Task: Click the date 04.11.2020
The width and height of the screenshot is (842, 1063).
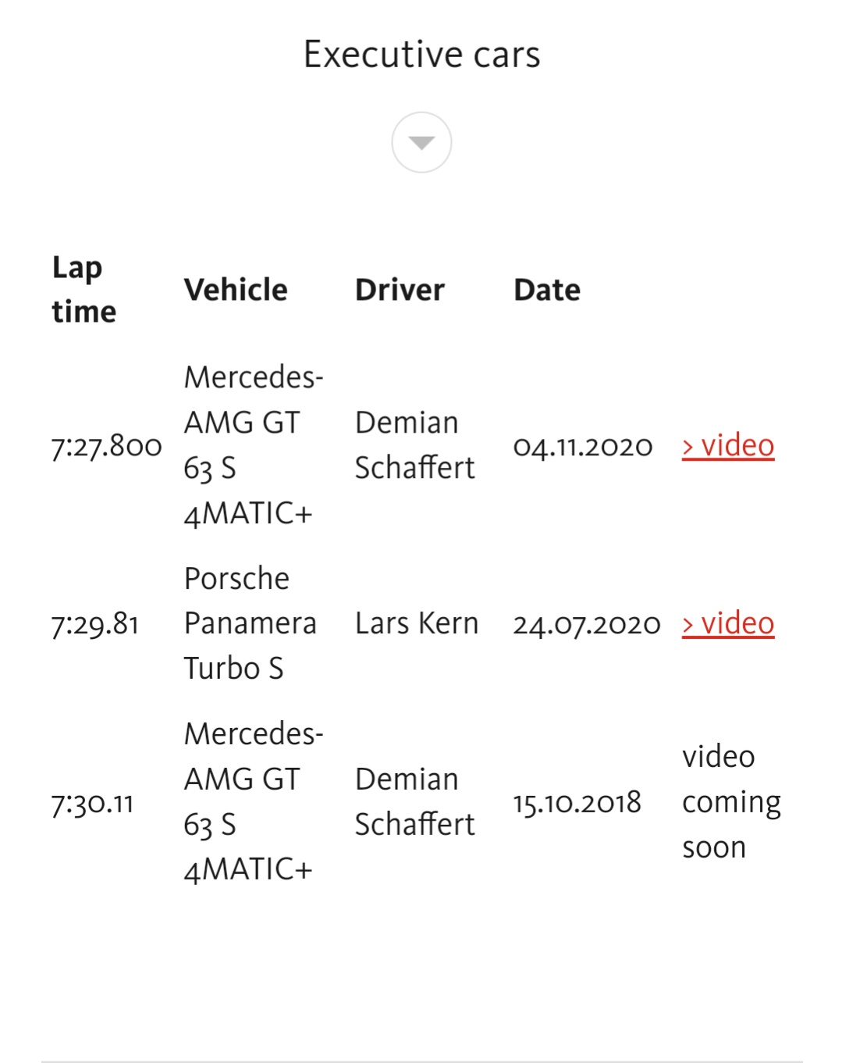Action: pyautogui.click(x=583, y=446)
